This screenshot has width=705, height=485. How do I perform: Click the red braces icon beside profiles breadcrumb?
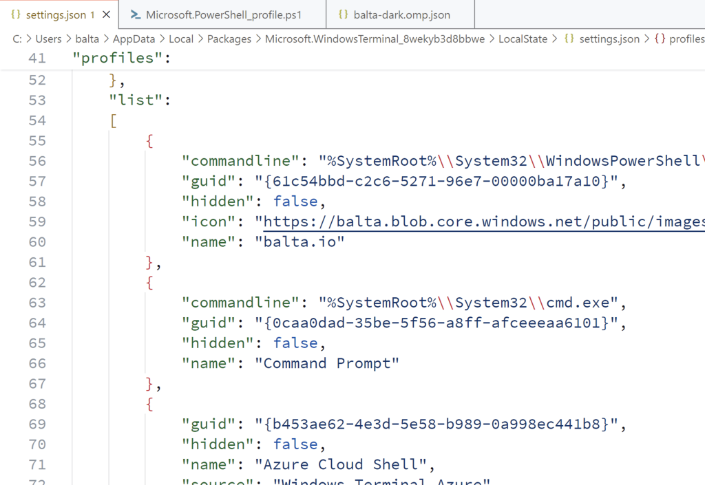pyautogui.click(x=660, y=39)
